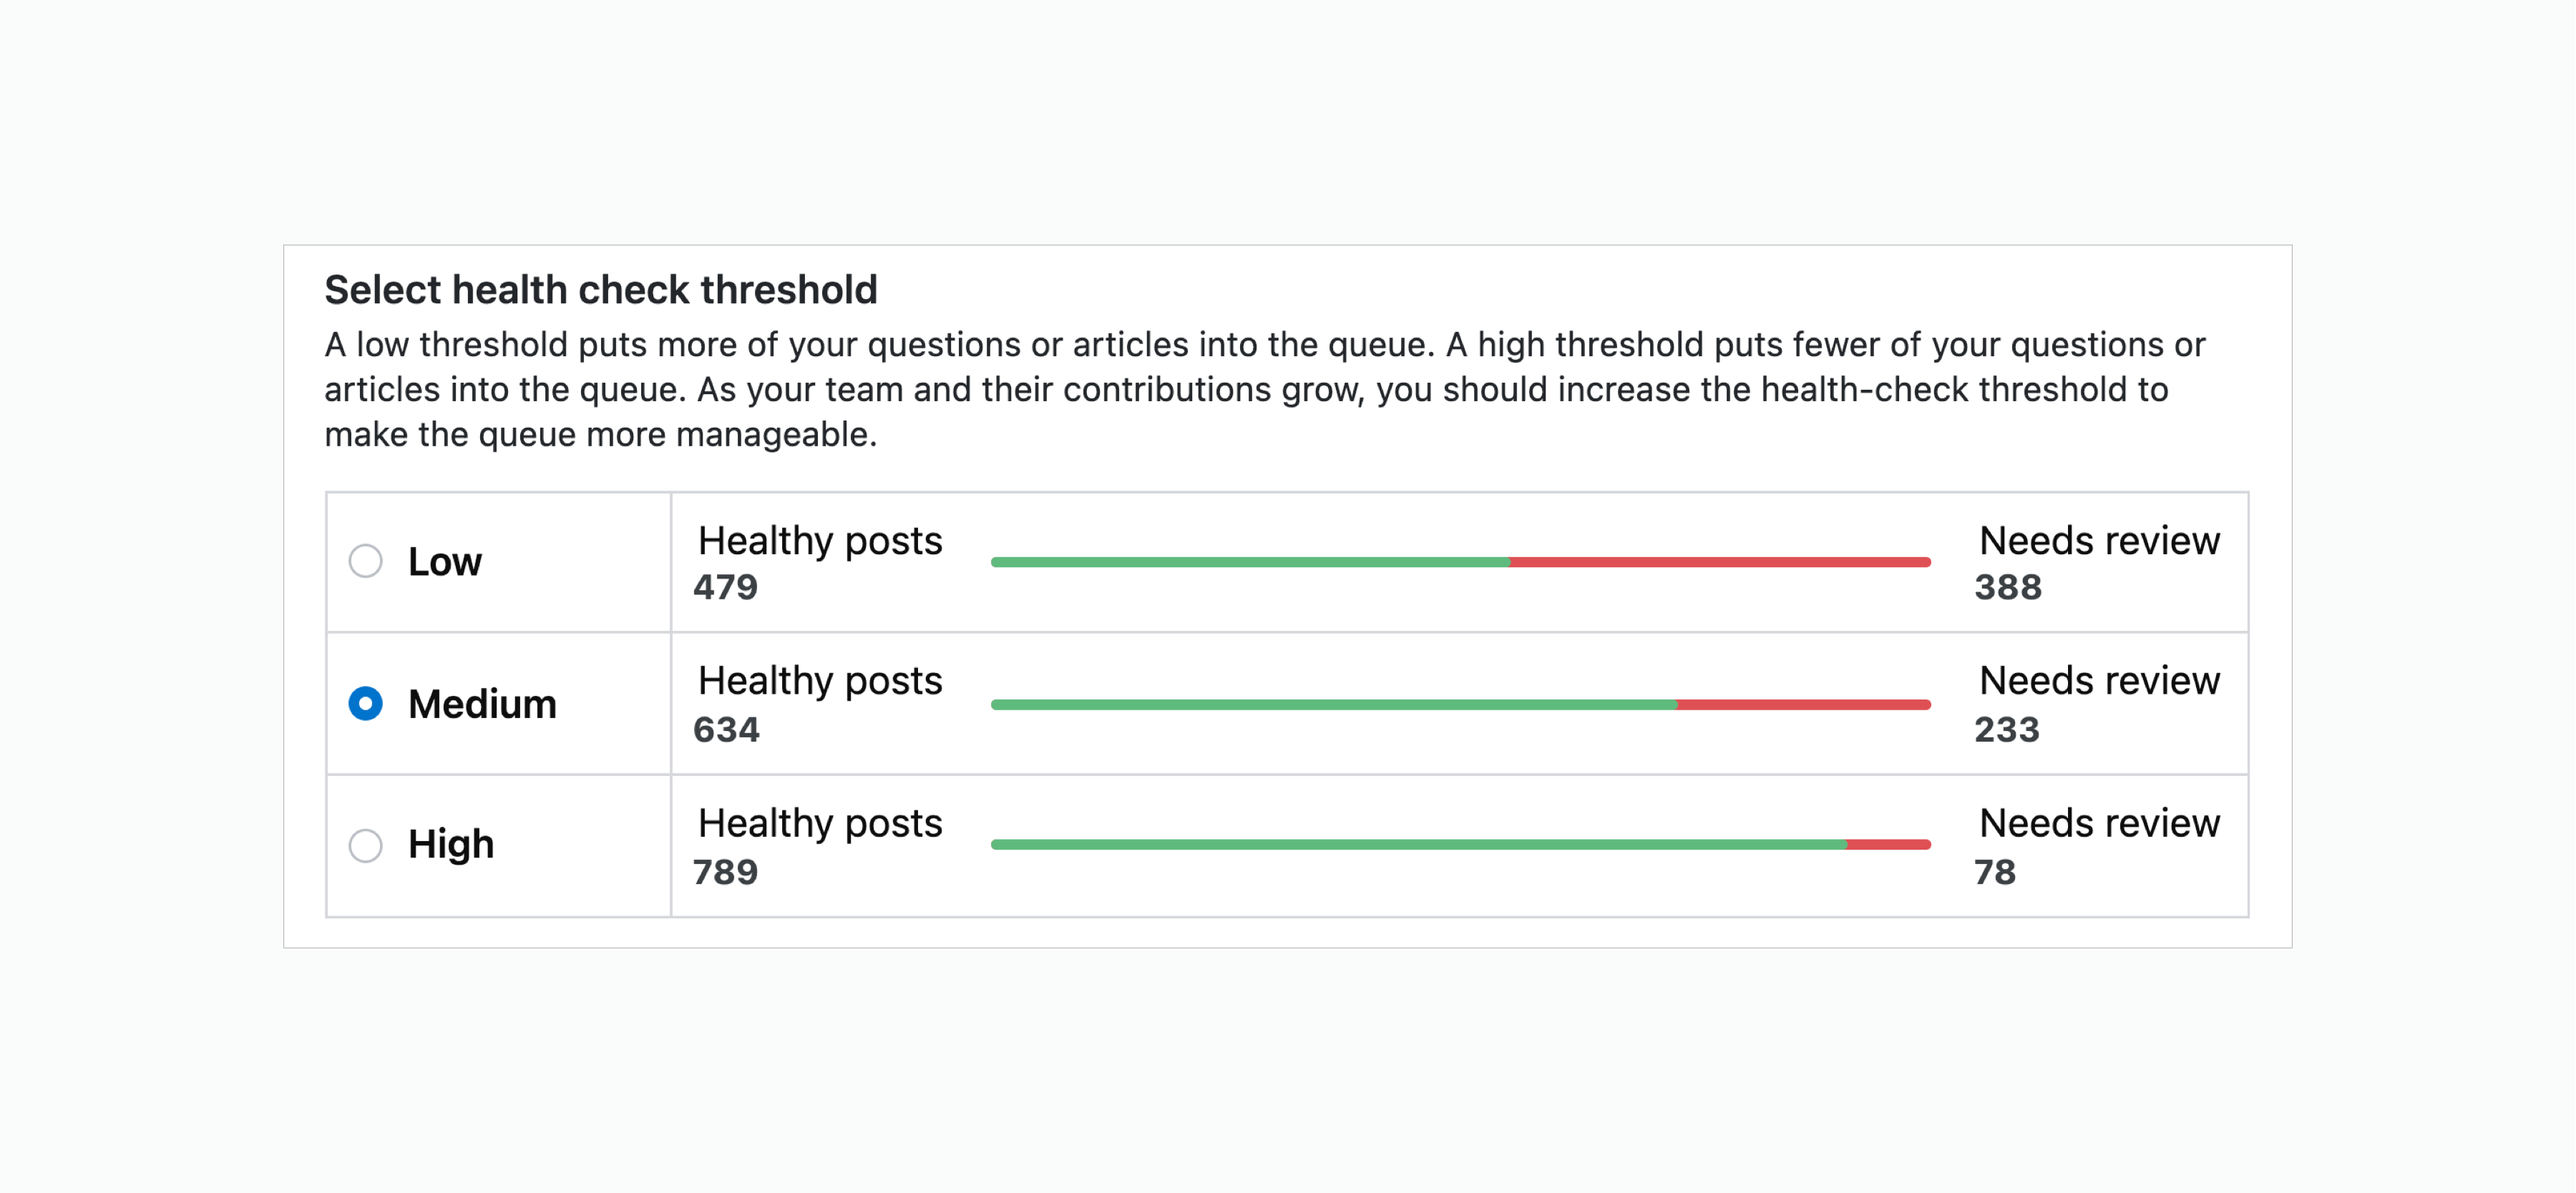
Task: Select the Low threshold radio button
Action: 365,561
